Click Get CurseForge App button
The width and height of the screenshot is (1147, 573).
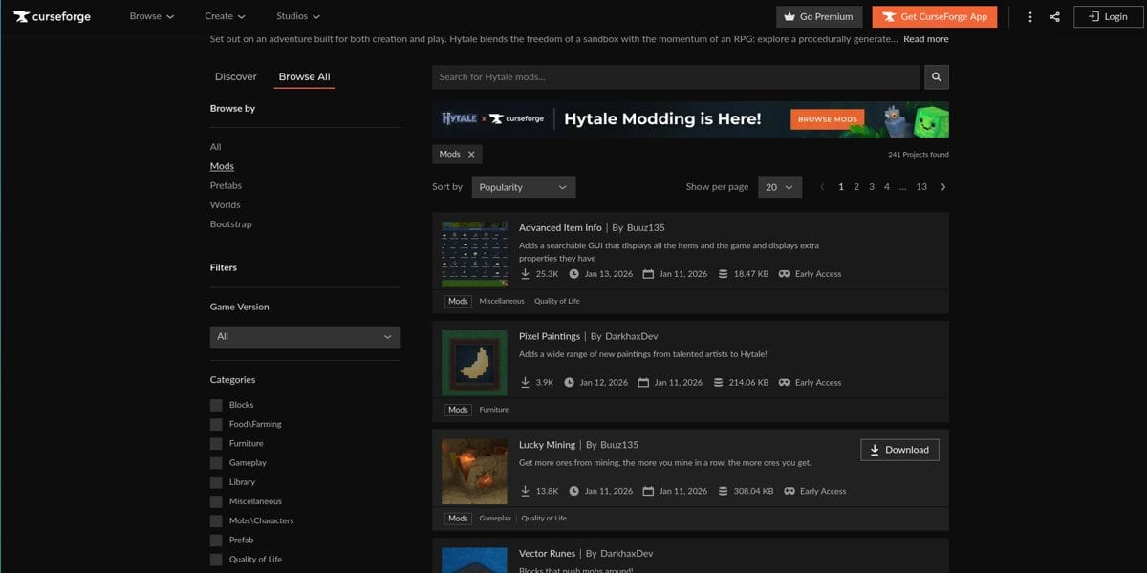tap(934, 16)
